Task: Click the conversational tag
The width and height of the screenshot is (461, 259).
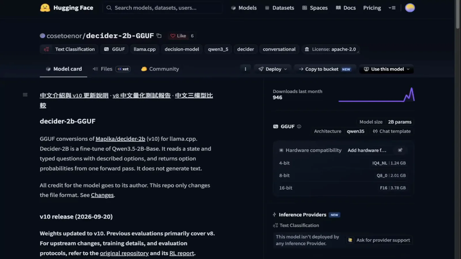Action: tap(279, 49)
